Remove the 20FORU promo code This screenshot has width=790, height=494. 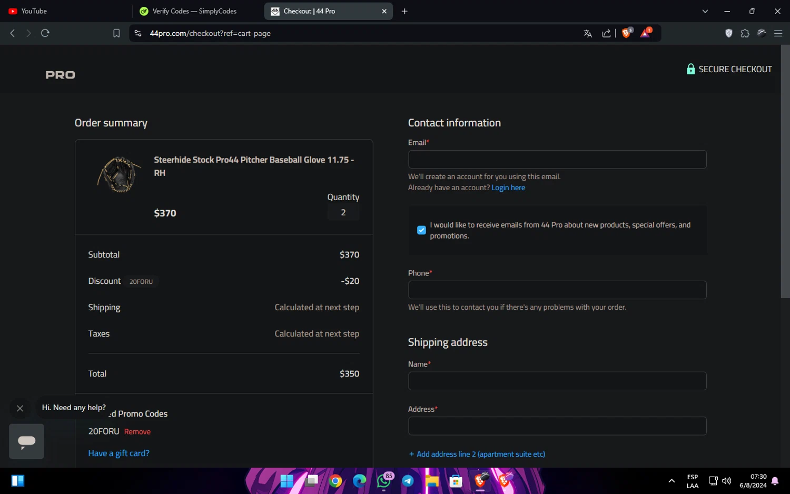click(x=137, y=432)
